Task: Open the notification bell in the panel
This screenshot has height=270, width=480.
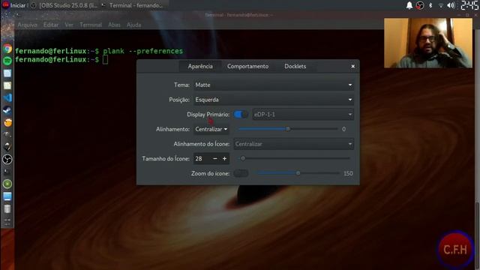Action: pos(409,5)
